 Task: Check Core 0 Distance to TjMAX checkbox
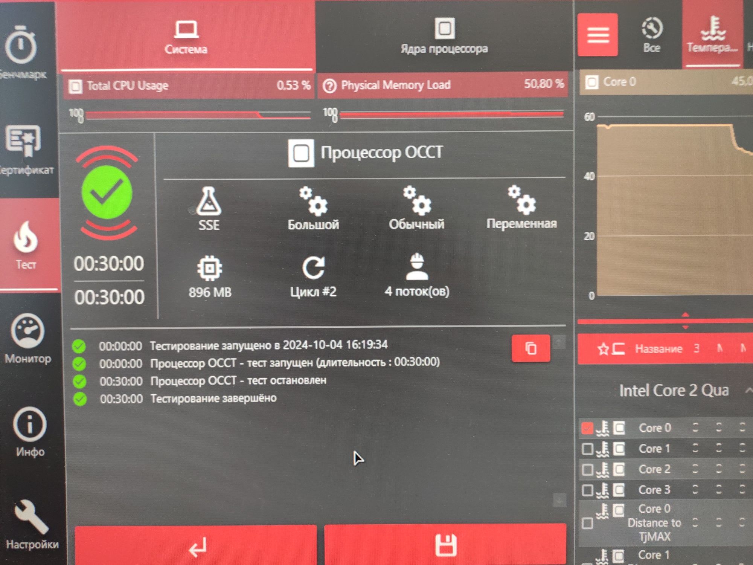tap(587, 523)
